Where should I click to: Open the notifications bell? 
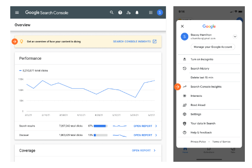click(x=137, y=12)
